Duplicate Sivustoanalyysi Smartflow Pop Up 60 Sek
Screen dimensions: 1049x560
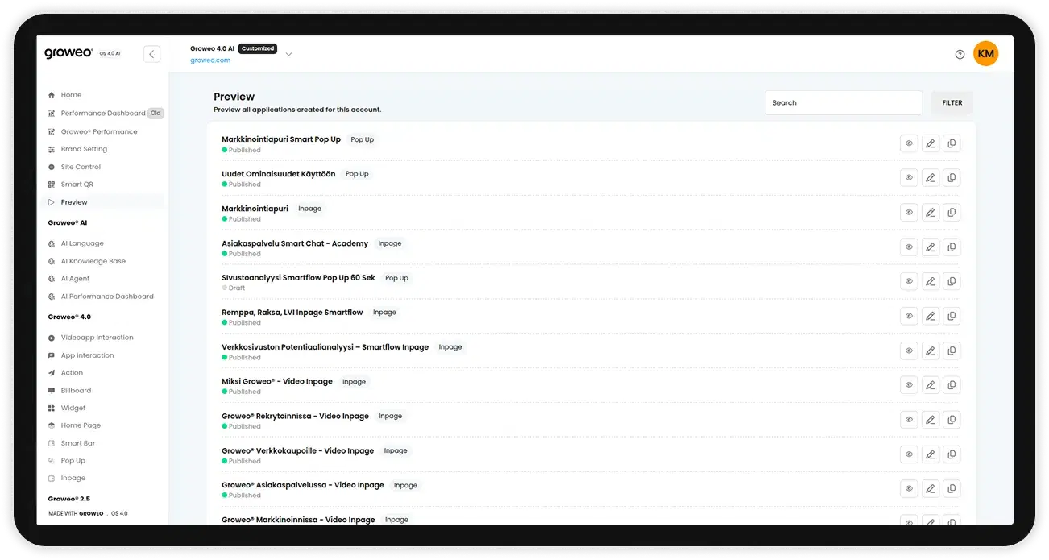[952, 281]
